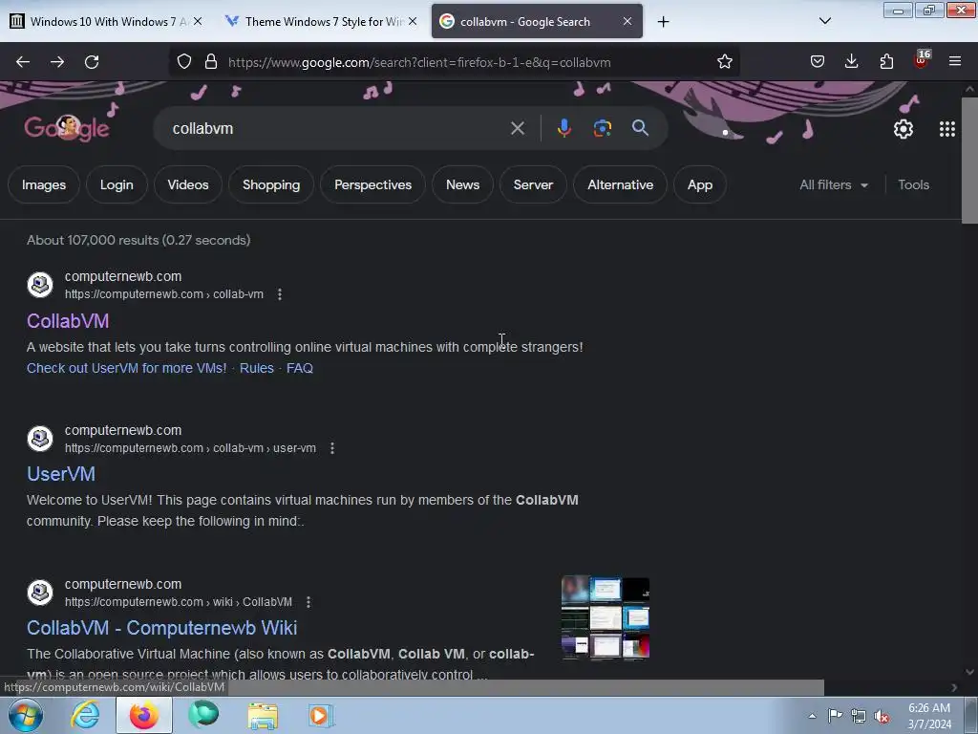This screenshot has height=734, width=978.
Task: Show hidden system tray icons
Action: click(x=812, y=716)
